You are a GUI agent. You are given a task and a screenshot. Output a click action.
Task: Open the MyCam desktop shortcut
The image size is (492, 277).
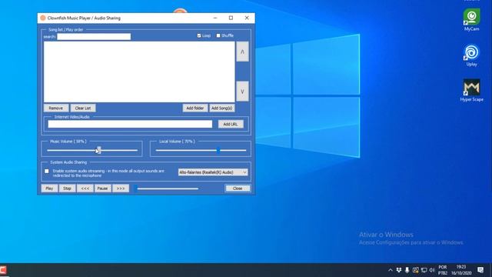pos(471,20)
